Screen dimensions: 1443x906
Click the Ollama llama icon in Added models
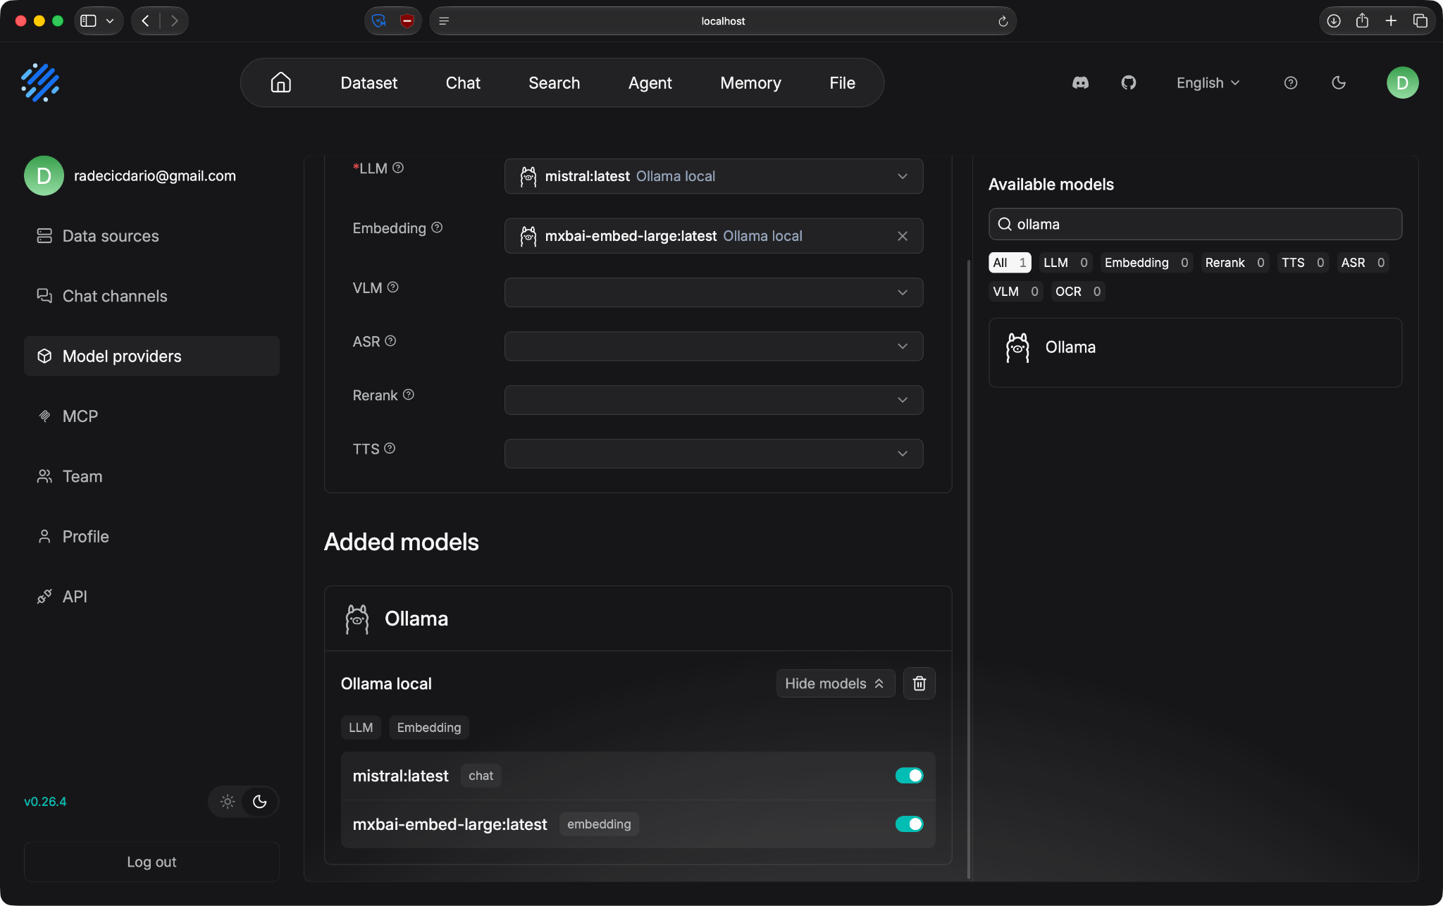click(357, 619)
